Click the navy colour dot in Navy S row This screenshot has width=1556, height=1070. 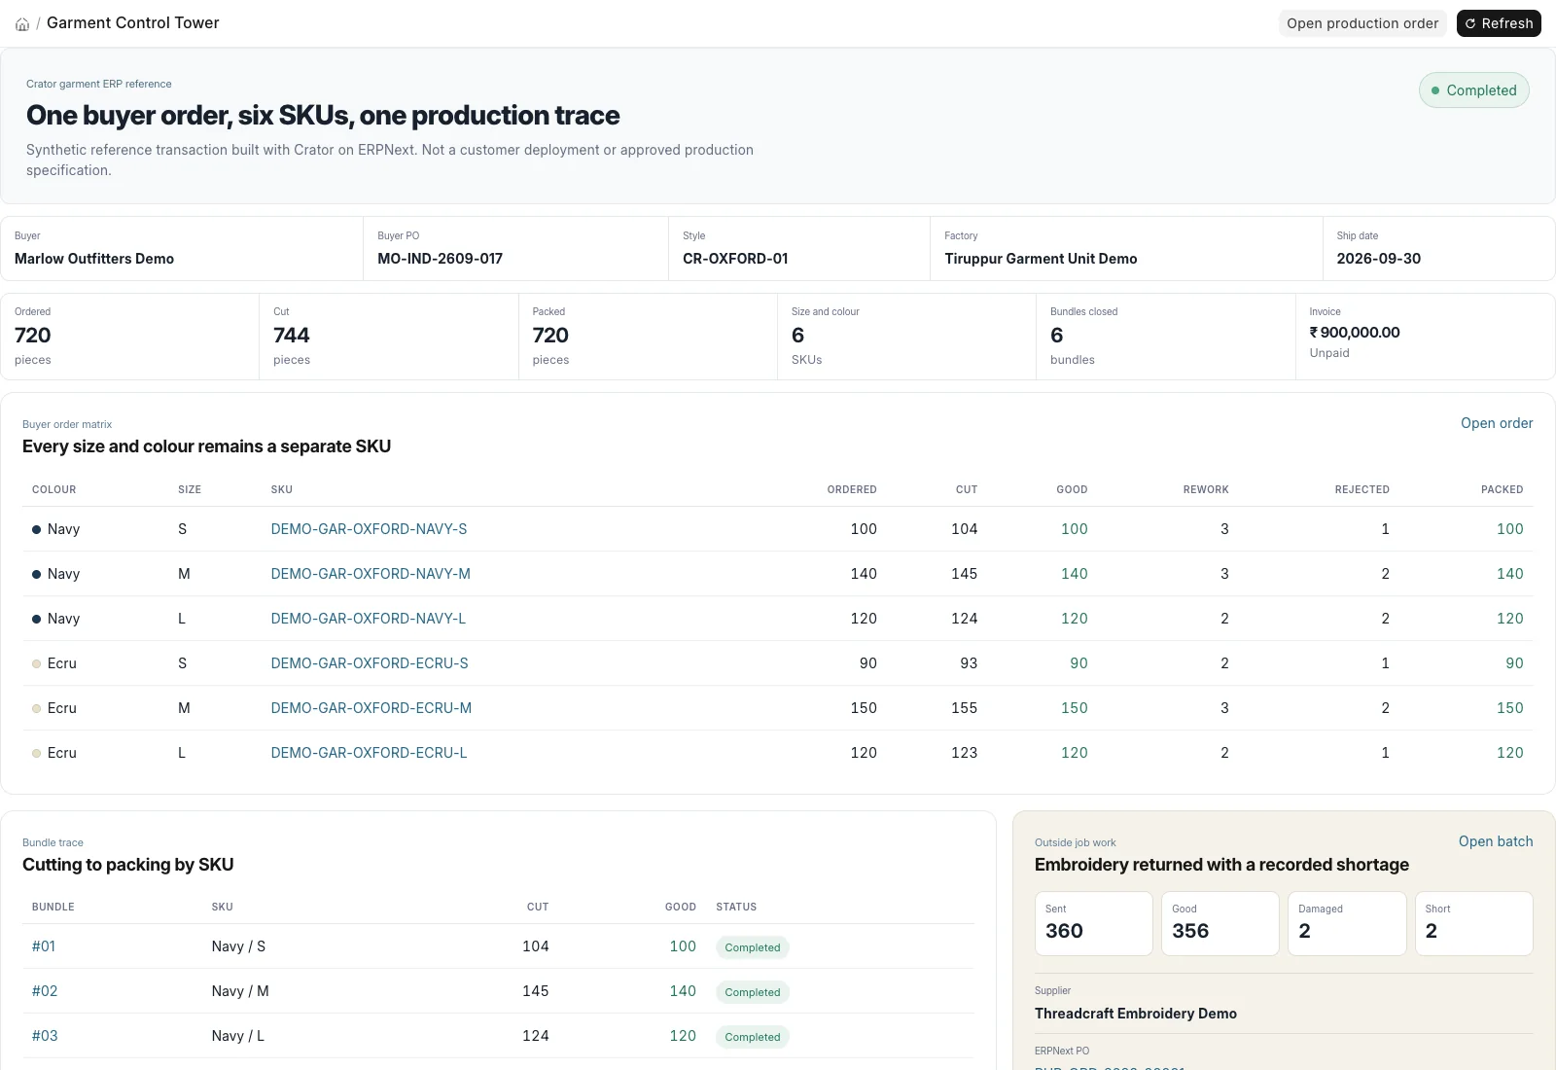[x=37, y=529]
